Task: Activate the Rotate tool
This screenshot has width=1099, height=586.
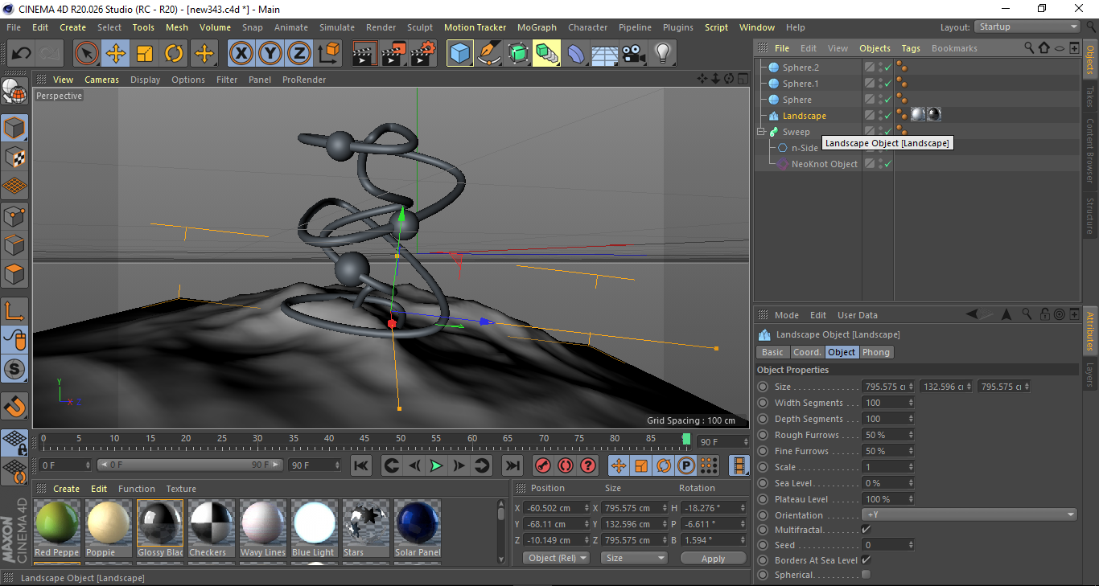Action: [174, 54]
